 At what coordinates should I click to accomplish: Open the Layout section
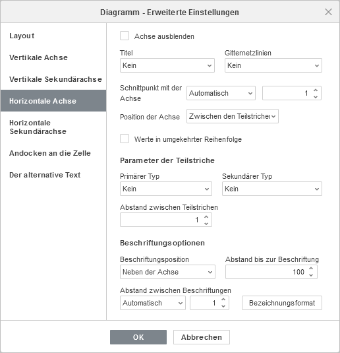click(53, 36)
